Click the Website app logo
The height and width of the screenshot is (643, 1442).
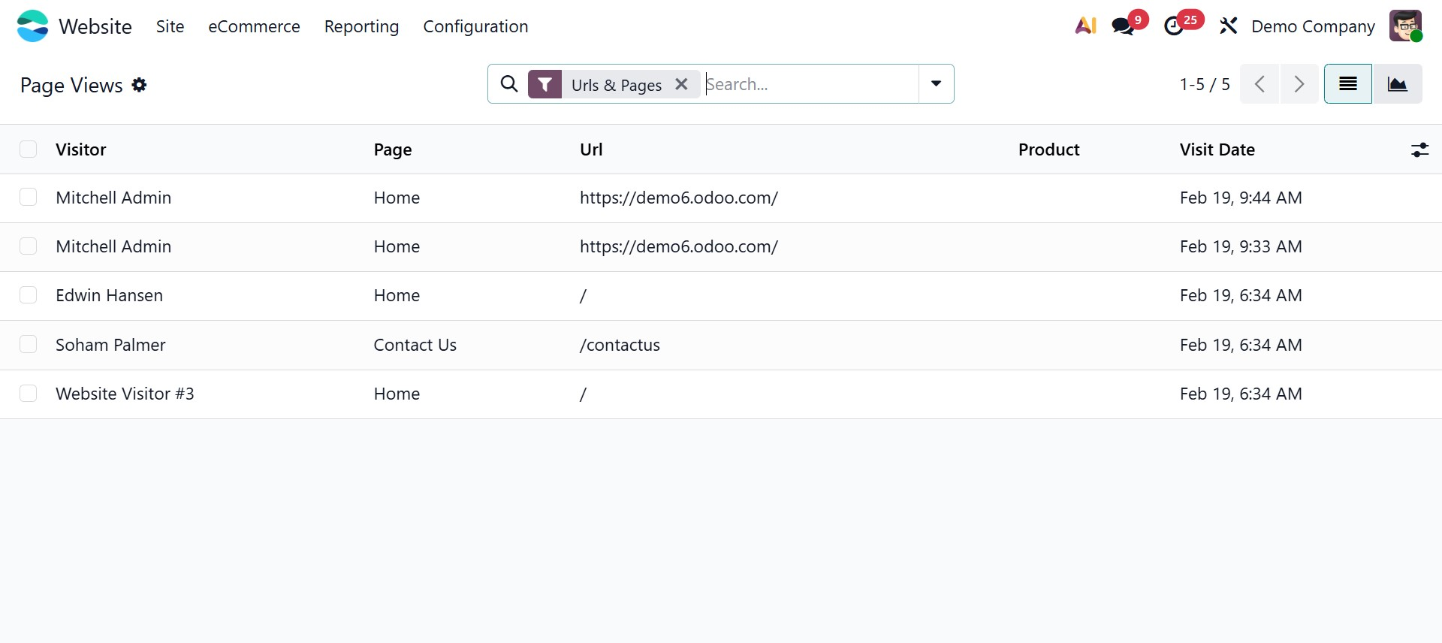point(32,26)
